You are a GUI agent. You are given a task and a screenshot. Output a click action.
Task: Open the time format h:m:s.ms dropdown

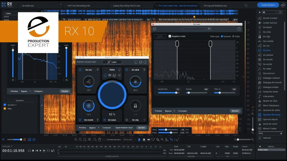7,146
